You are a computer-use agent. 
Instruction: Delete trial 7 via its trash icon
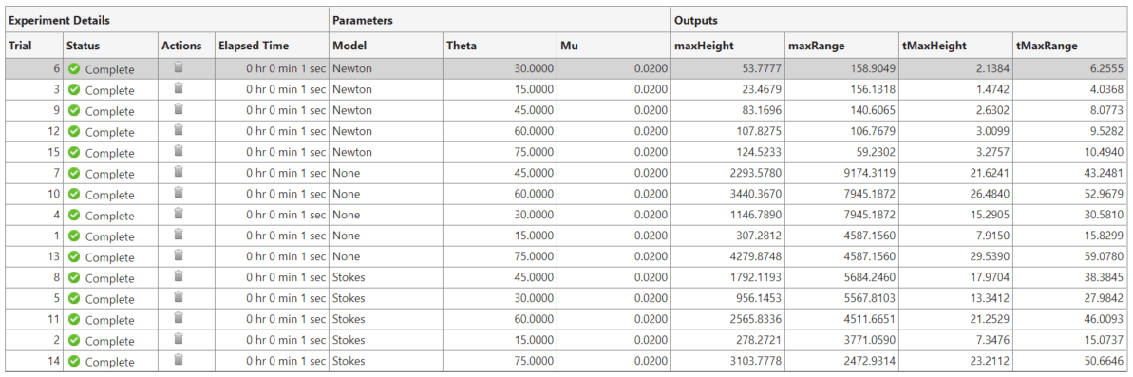(179, 174)
